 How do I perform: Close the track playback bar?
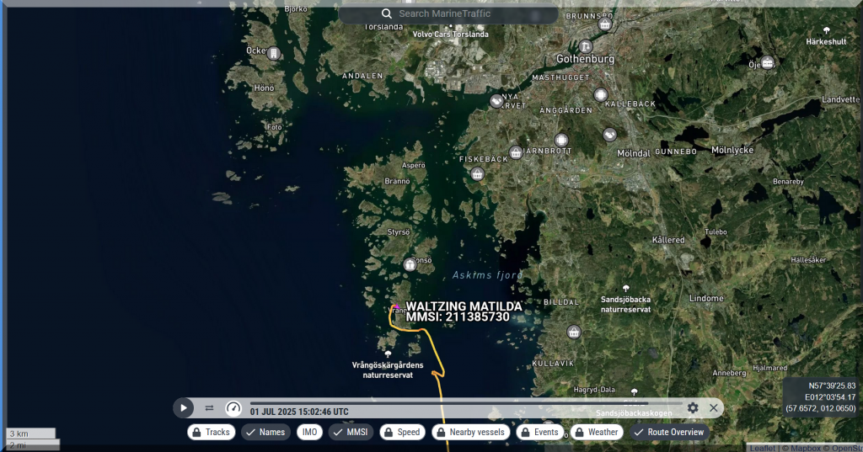[x=714, y=408]
